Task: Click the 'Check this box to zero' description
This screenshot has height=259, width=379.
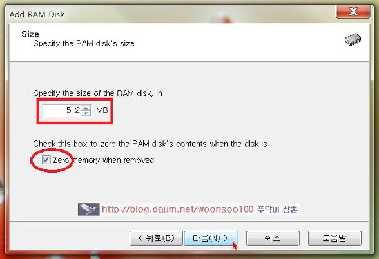Action: click(x=150, y=144)
